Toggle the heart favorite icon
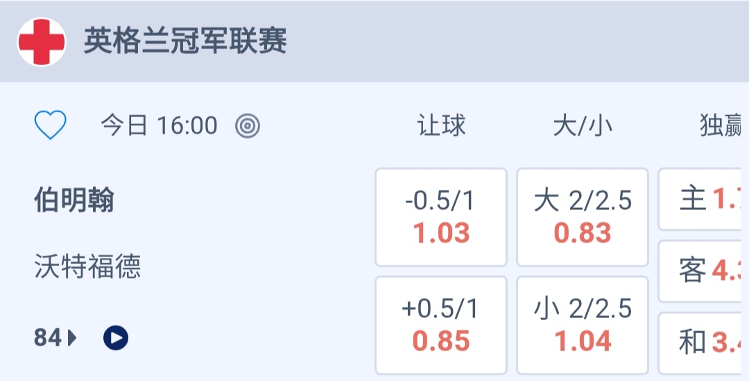This screenshot has height=381, width=749. pos(51,126)
